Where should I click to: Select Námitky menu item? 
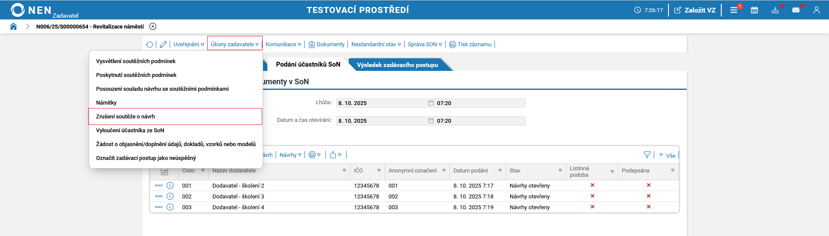click(x=176, y=103)
